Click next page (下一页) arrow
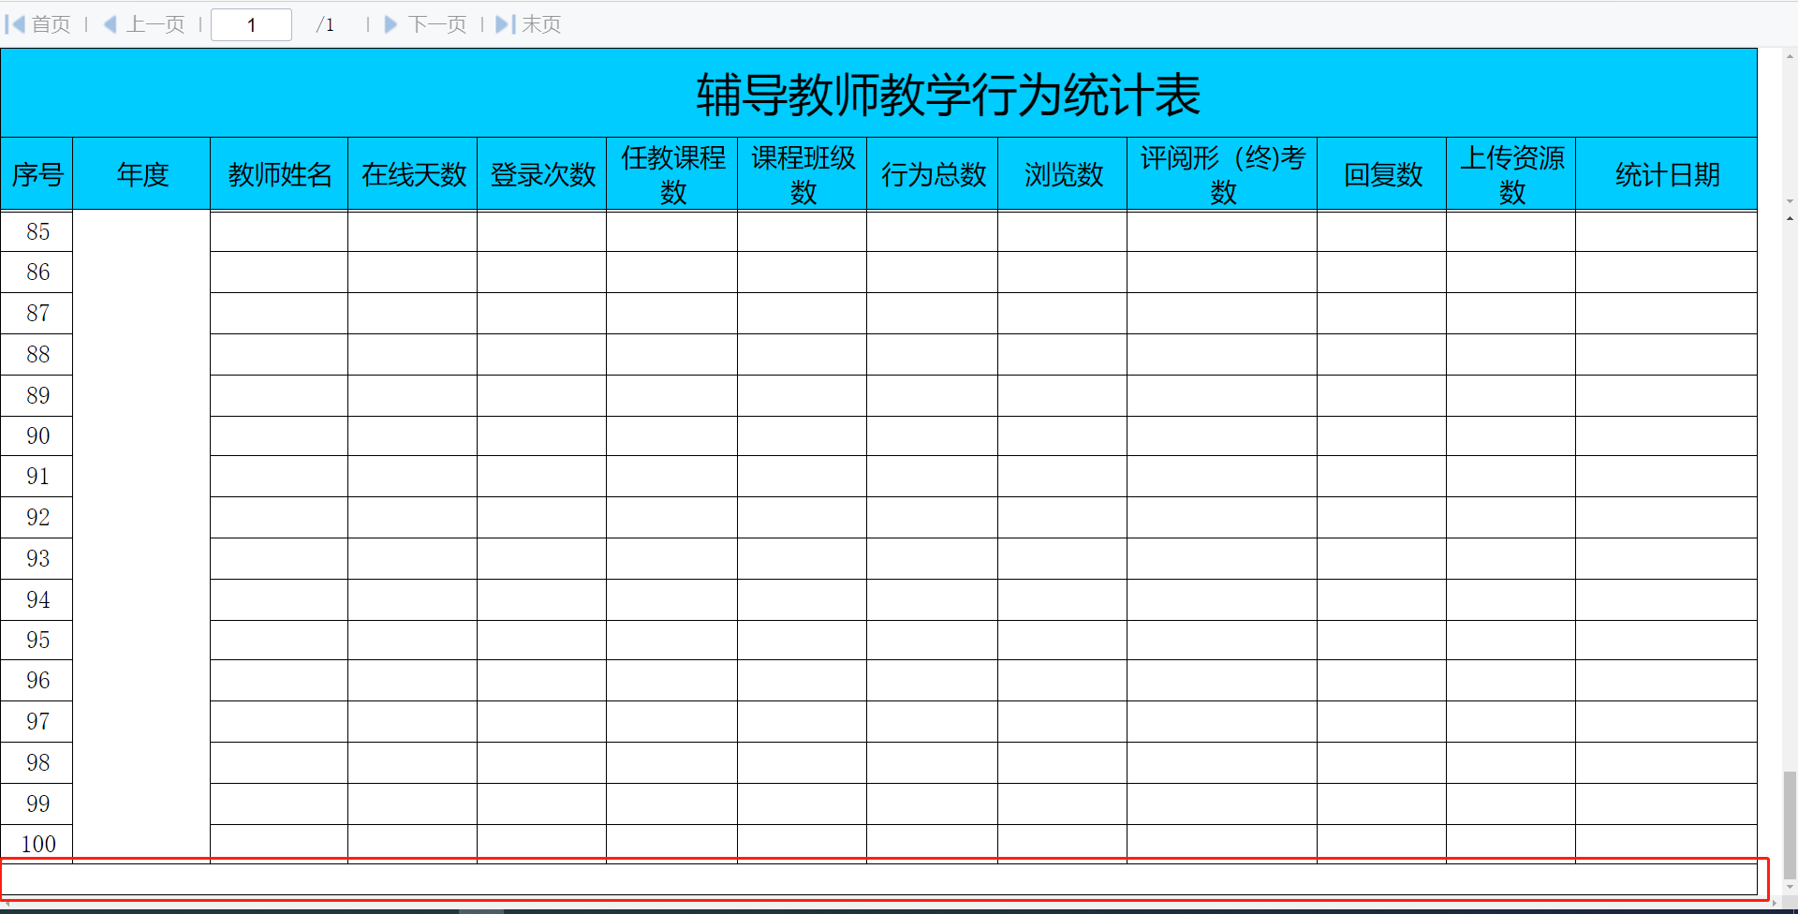1798x914 pixels. pos(391,24)
